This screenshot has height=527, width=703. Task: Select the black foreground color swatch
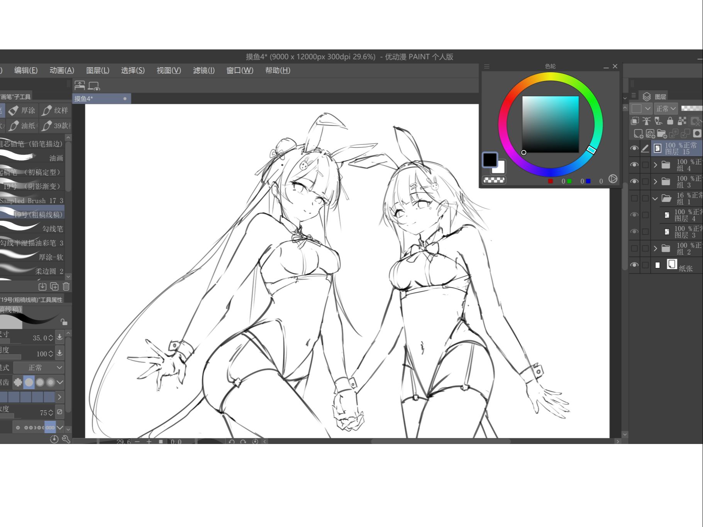coord(490,159)
